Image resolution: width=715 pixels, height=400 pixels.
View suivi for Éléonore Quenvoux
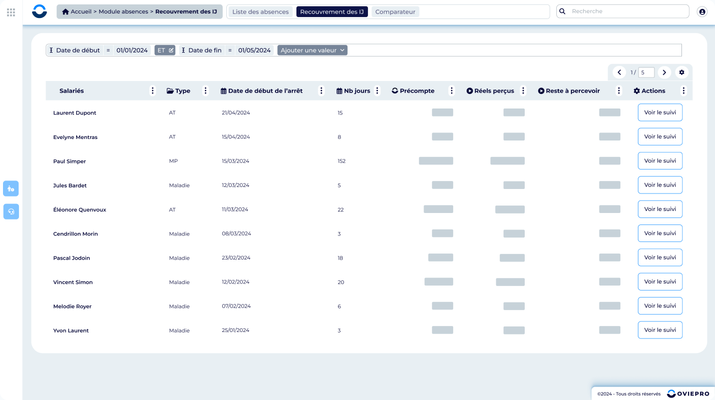coord(660,209)
